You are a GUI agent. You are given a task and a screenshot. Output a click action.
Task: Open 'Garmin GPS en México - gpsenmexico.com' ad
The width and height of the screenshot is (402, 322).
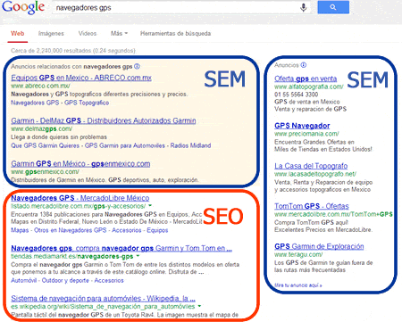80,164
